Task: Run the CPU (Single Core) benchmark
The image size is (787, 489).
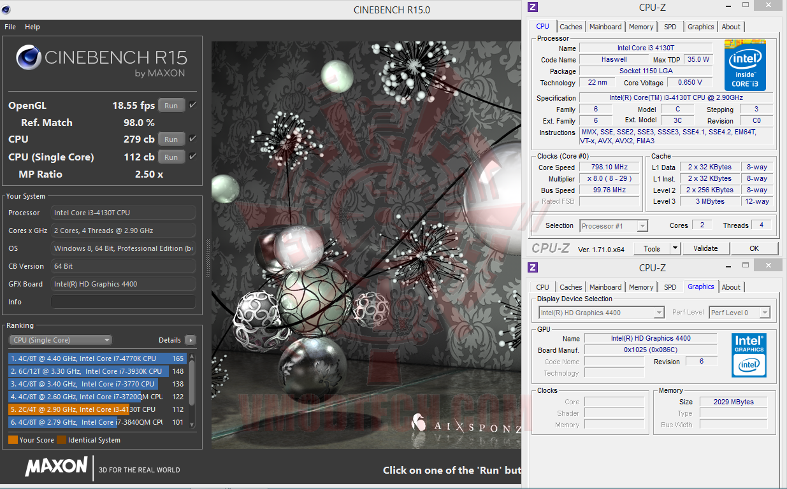Action: [171, 157]
